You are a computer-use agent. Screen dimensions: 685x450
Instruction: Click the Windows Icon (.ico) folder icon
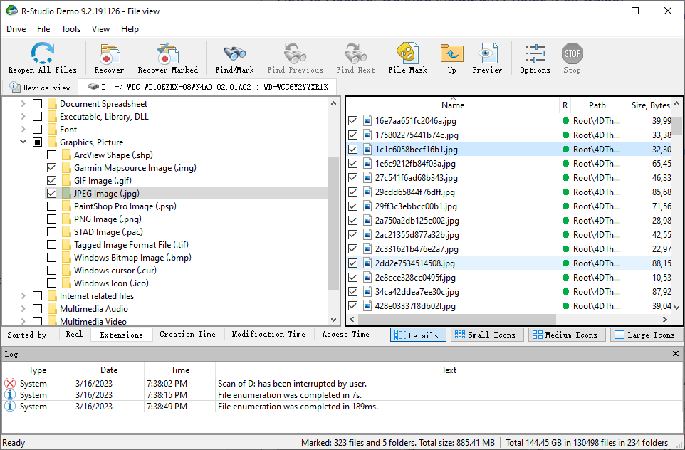click(66, 283)
